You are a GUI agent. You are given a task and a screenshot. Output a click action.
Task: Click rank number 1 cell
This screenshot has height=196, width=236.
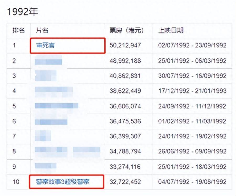coord(14,46)
